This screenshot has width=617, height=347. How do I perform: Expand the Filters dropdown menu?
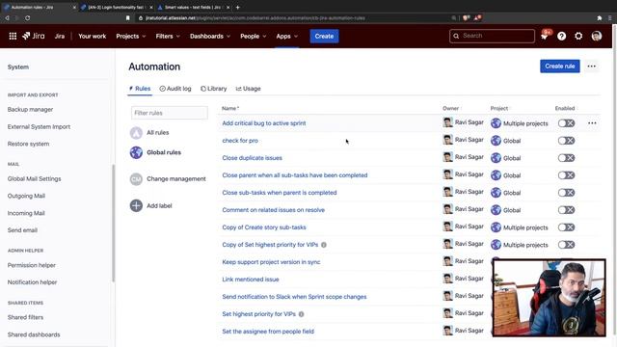point(168,37)
